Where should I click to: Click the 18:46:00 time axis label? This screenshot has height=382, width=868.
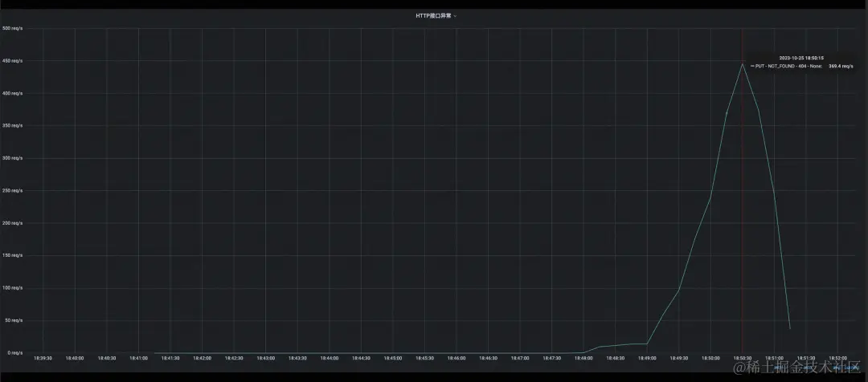(x=457, y=358)
